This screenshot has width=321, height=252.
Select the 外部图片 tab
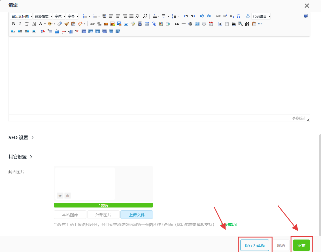[103, 215]
